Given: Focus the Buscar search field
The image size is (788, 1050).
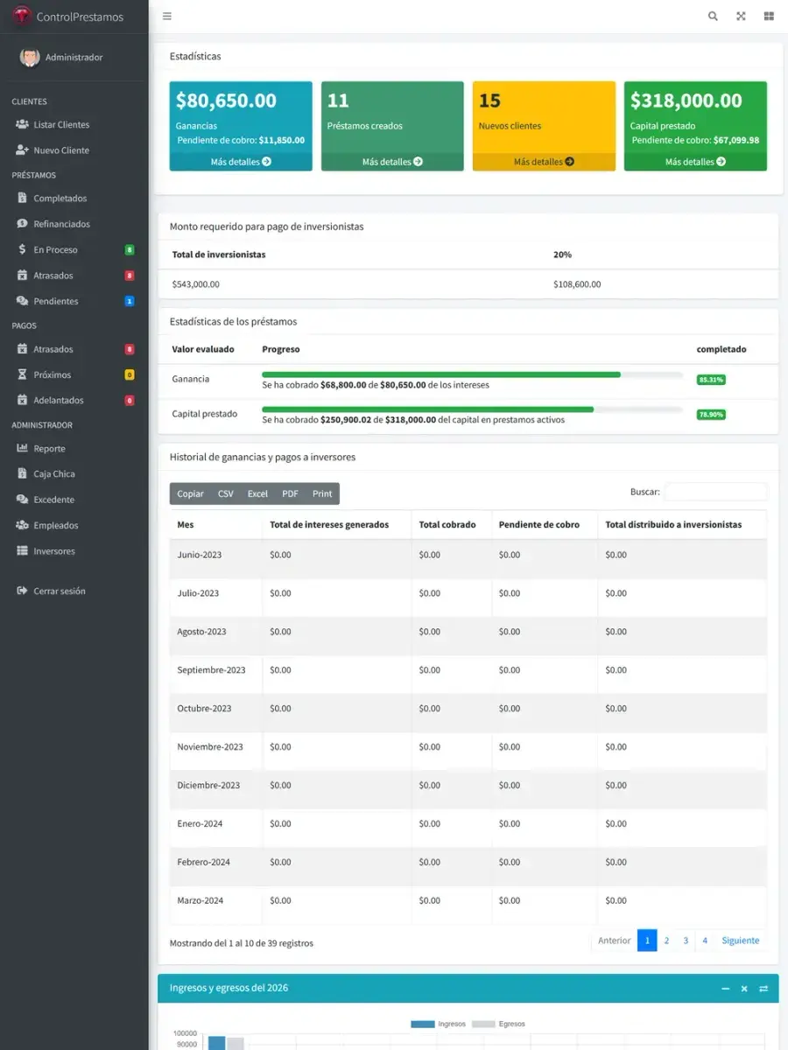Looking at the screenshot, I should click(x=715, y=492).
